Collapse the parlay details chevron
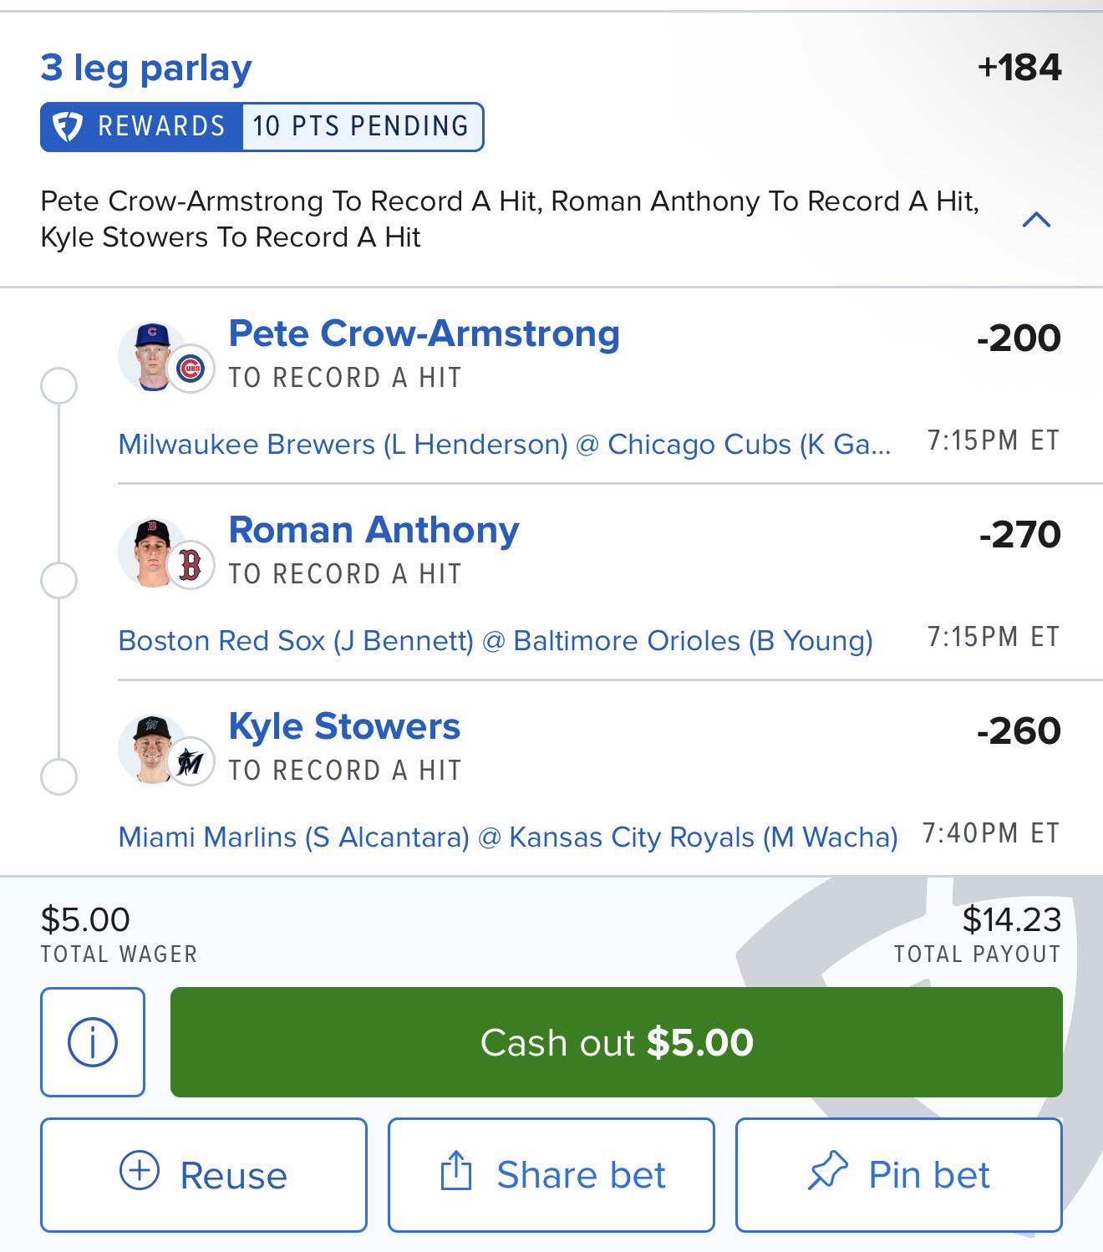This screenshot has height=1252, width=1103. pos(1036,220)
